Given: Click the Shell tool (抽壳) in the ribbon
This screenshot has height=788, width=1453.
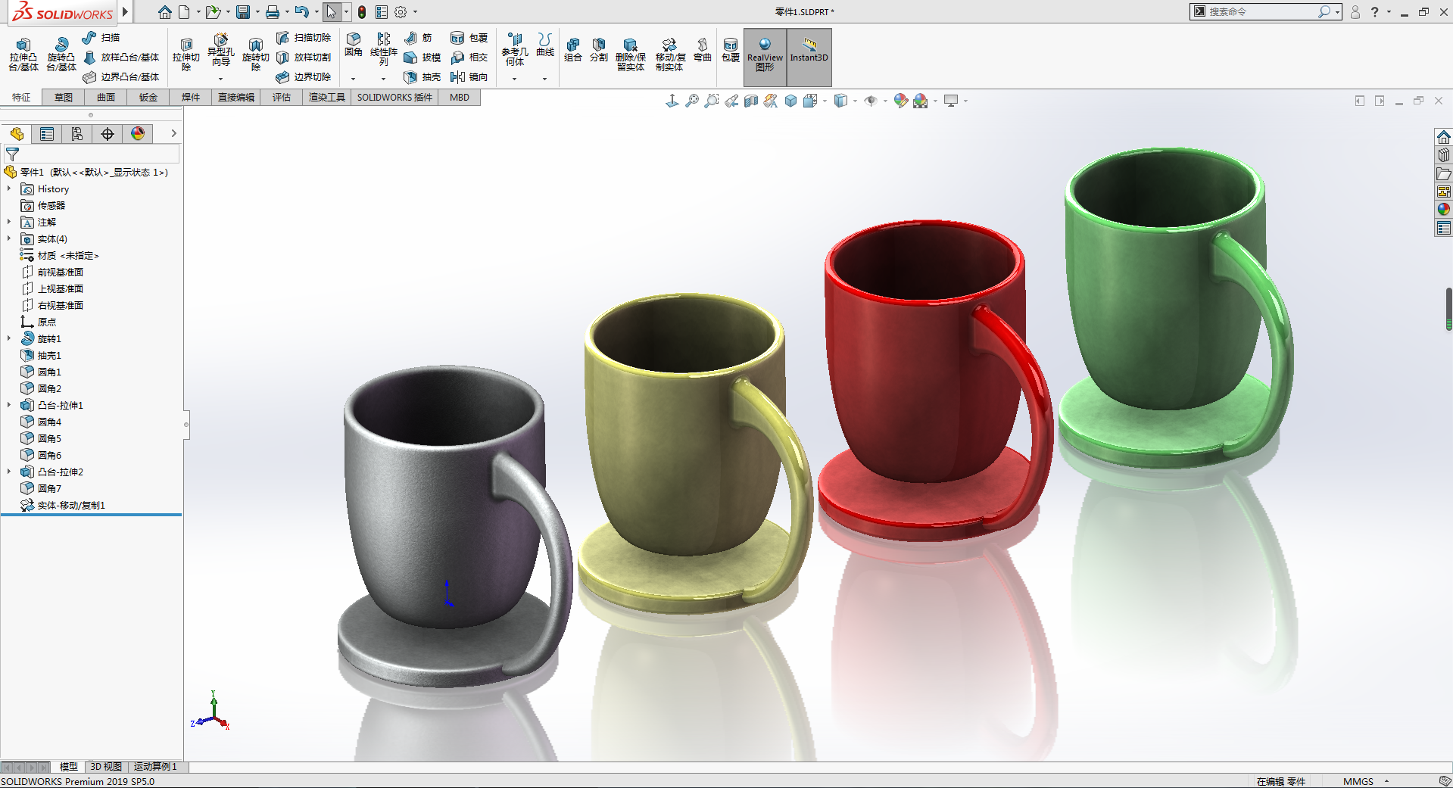Looking at the screenshot, I should (x=422, y=77).
